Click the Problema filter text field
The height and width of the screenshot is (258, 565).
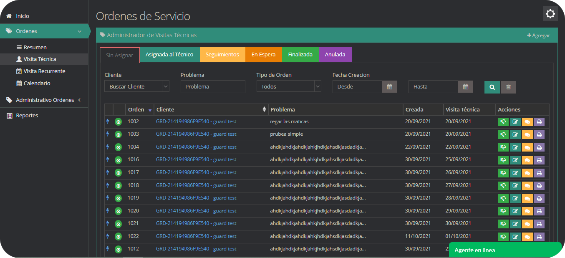pyautogui.click(x=213, y=87)
